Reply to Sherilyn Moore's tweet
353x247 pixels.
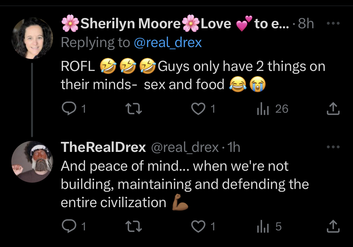pyautogui.click(x=69, y=109)
